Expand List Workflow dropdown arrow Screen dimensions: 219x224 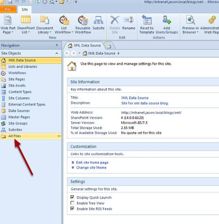pyautogui.click(x=72, y=32)
